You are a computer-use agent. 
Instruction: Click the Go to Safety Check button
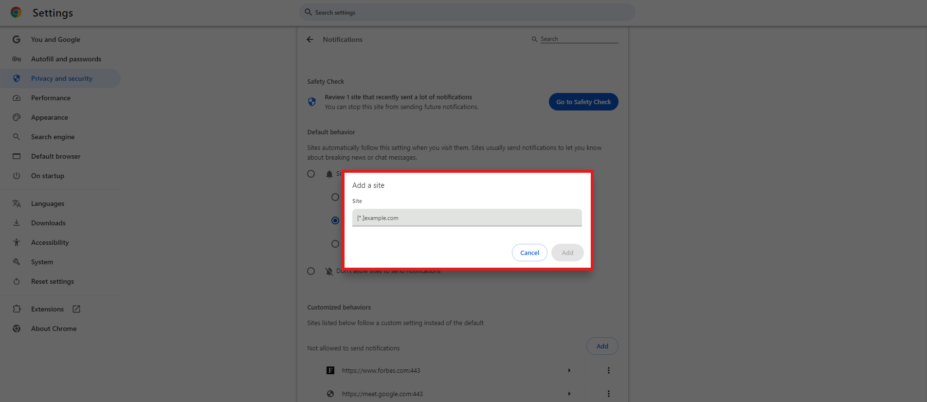[x=583, y=102]
